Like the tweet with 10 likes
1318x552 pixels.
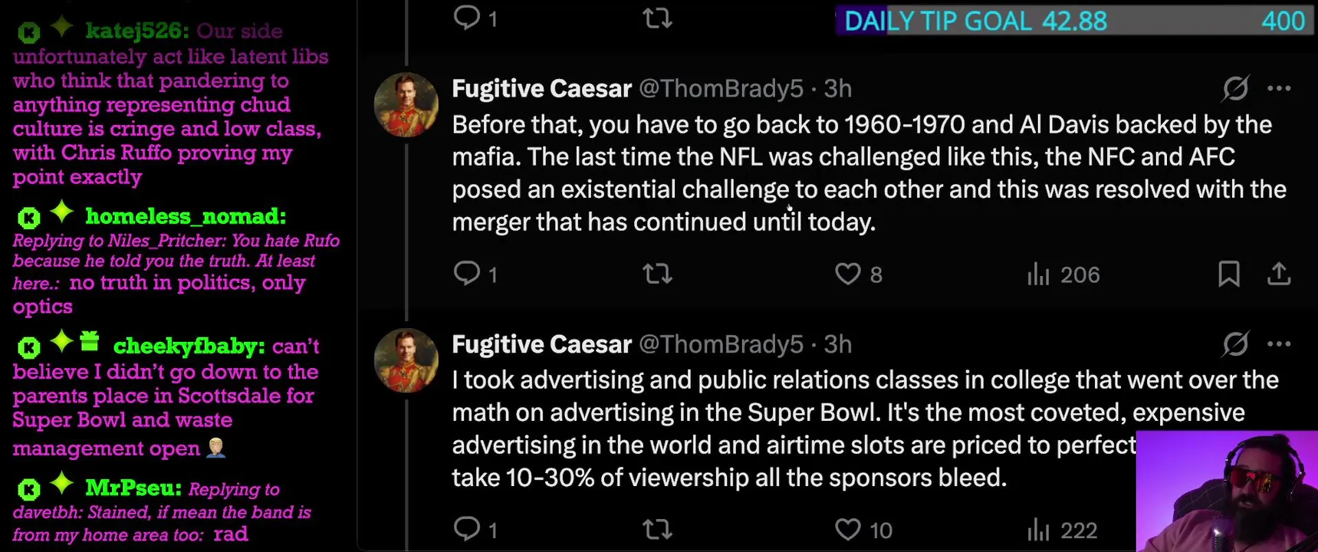(x=848, y=529)
